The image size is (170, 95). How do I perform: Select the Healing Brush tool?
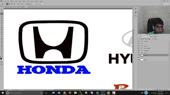click(x=2, y=23)
